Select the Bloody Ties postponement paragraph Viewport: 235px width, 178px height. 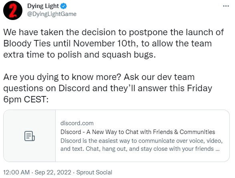coord(113,44)
